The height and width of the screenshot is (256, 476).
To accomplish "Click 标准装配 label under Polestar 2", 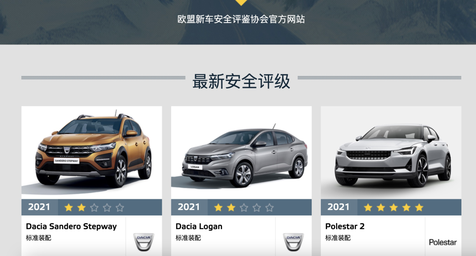I will pyautogui.click(x=338, y=238).
